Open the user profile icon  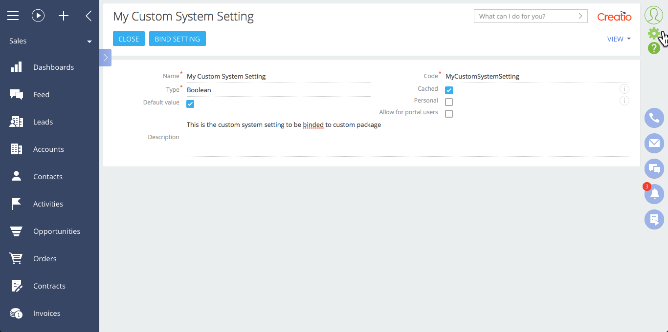654,15
